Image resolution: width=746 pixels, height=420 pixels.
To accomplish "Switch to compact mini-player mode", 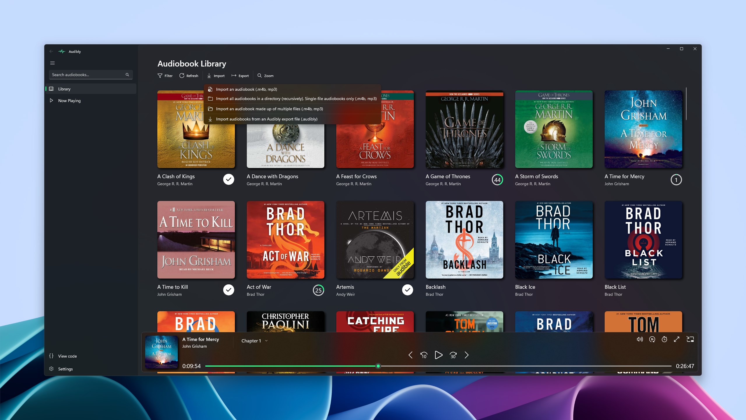I will (x=690, y=339).
